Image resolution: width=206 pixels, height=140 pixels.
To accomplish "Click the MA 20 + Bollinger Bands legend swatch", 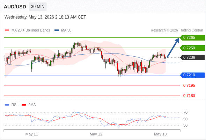I will 7,30.
